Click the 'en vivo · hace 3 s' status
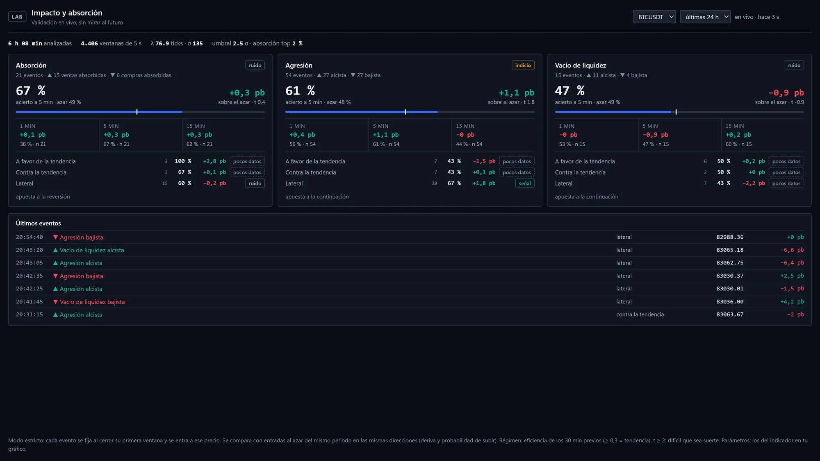Image resolution: width=820 pixels, height=461 pixels. click(757, 17)
